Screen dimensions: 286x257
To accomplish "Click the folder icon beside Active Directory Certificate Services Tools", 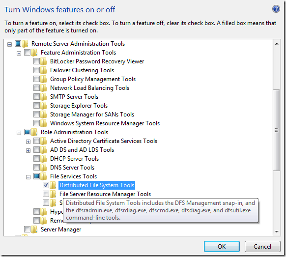I will [43, 141].
